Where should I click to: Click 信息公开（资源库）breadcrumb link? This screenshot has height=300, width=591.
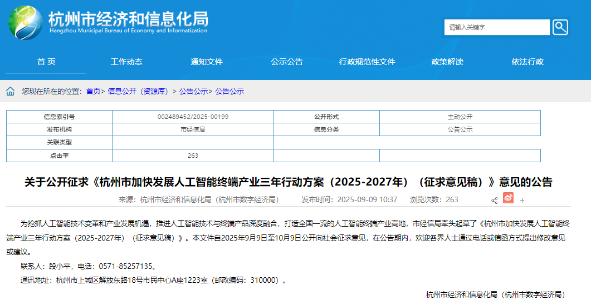pyautogui.click(x=138, y=91)
